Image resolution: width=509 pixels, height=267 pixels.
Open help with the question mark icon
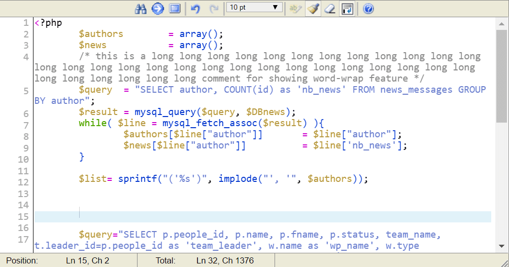[368, 9]
